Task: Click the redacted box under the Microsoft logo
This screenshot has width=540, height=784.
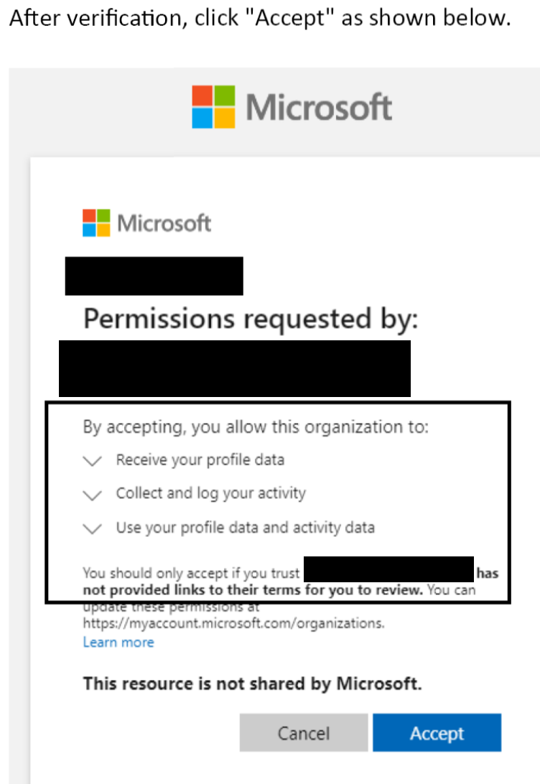Action: coord(154,276)
